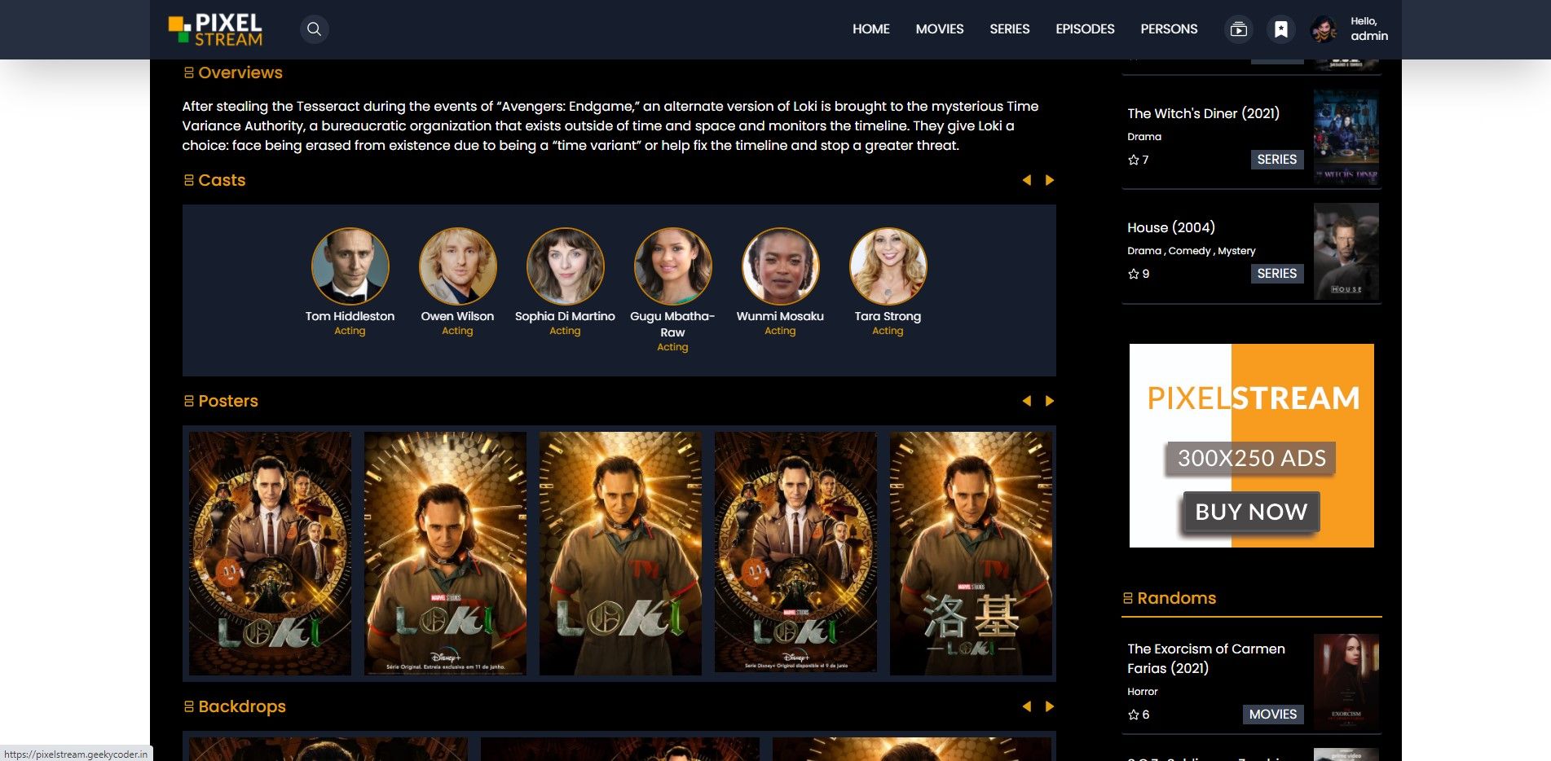Open Owen Wilson's cast profile

coord(457,316)
